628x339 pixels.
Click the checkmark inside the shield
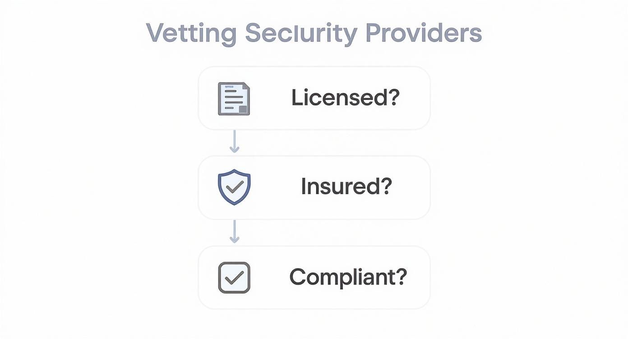coord(235,187)
